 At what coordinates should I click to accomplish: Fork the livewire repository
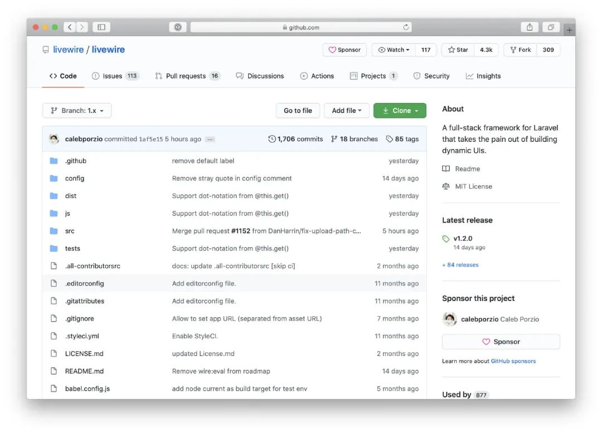coord(520,50)
